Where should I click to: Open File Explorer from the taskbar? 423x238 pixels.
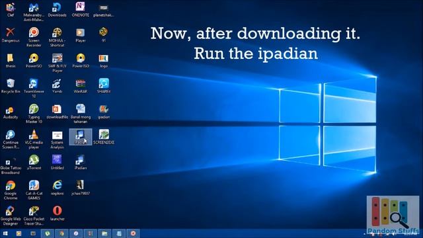[x=104, y=233]
